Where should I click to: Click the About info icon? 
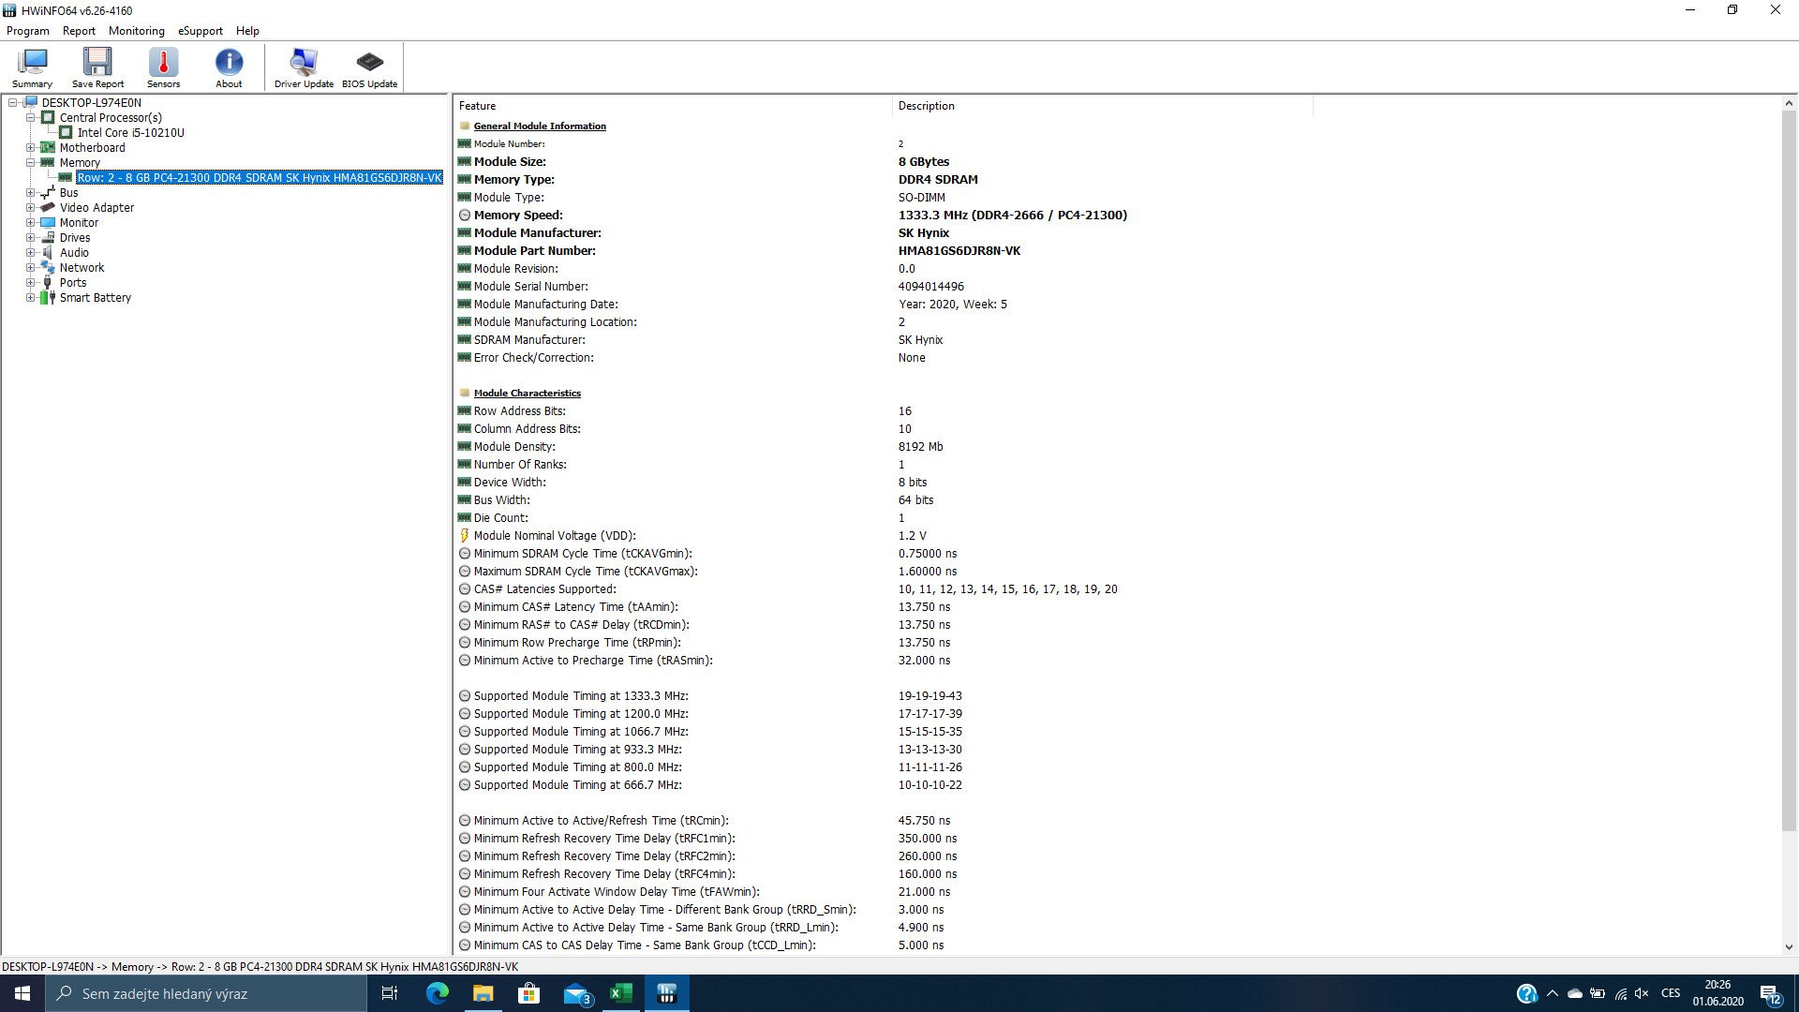229,67
